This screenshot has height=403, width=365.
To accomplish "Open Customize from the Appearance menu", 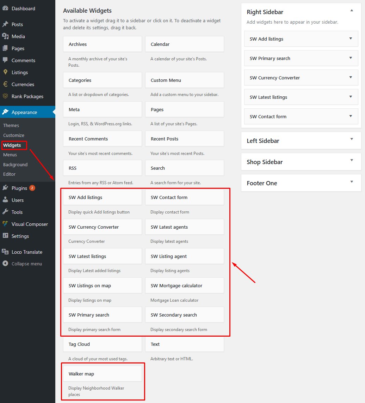I will click(x=13, y=135).
